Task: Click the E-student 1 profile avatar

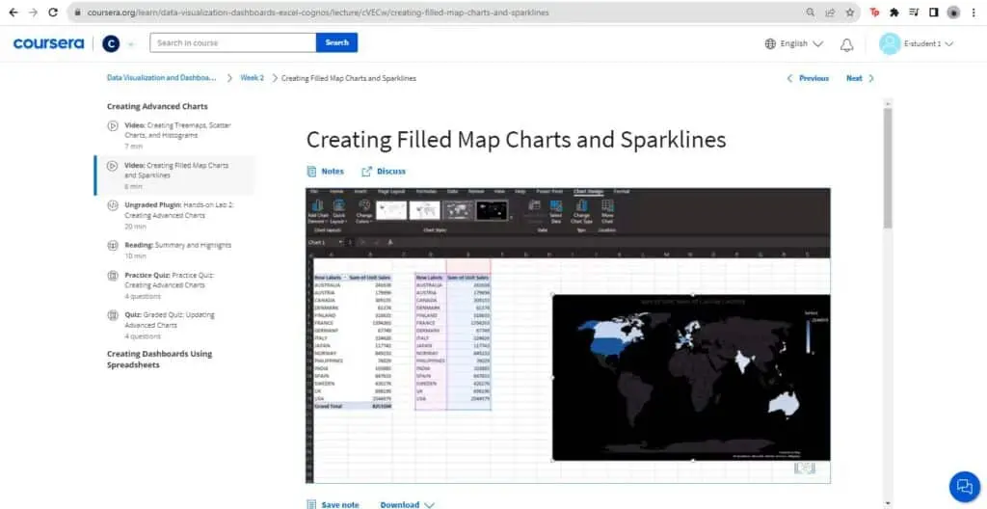Action: tap(890, 43)
